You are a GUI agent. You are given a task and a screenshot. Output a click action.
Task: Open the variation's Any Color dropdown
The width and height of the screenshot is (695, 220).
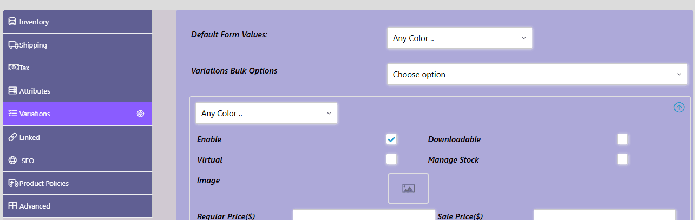[x=266, y=113]
